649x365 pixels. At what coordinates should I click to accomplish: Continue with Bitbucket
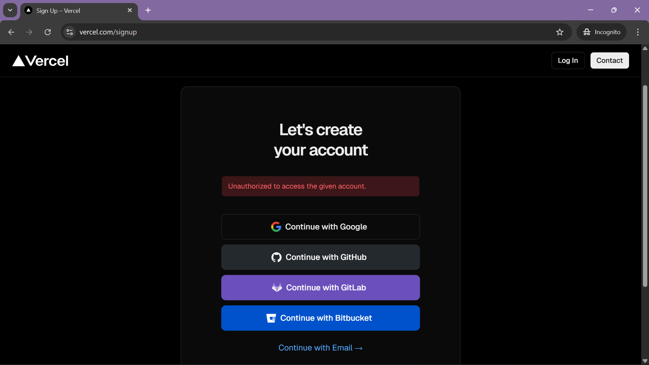[320, 318]
